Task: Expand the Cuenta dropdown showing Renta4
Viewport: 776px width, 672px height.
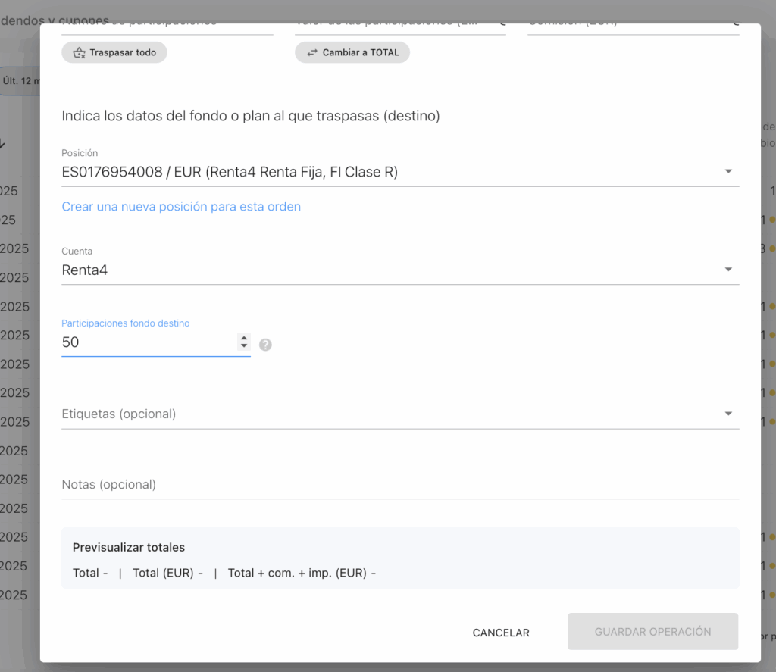Action: coord(727,270)
